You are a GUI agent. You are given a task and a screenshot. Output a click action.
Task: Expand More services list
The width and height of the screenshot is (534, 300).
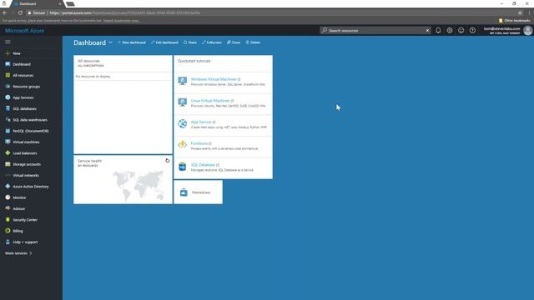(x=18, y=253)
